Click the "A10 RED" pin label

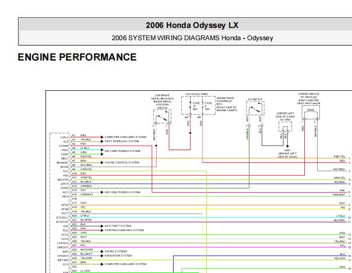(79, 173)
